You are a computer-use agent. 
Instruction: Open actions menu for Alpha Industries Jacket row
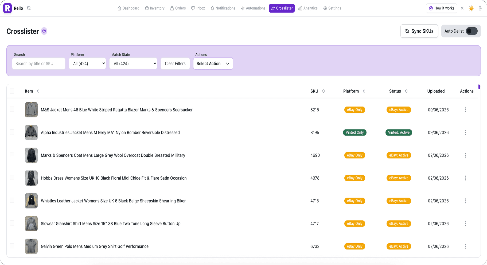[x=466, y=132]
